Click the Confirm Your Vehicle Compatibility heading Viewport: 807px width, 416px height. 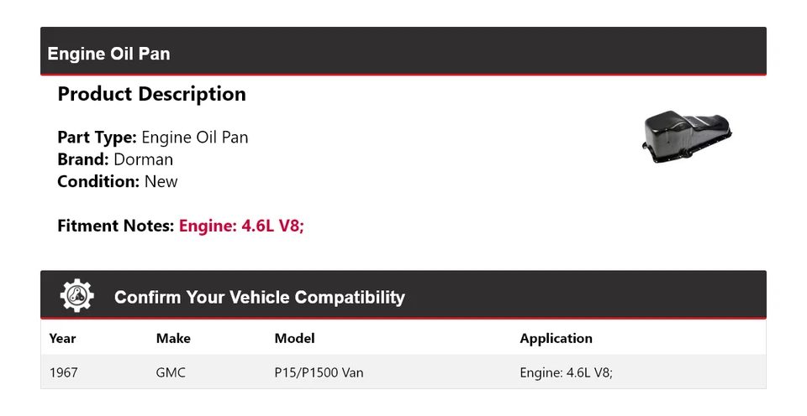click(259, 298)
